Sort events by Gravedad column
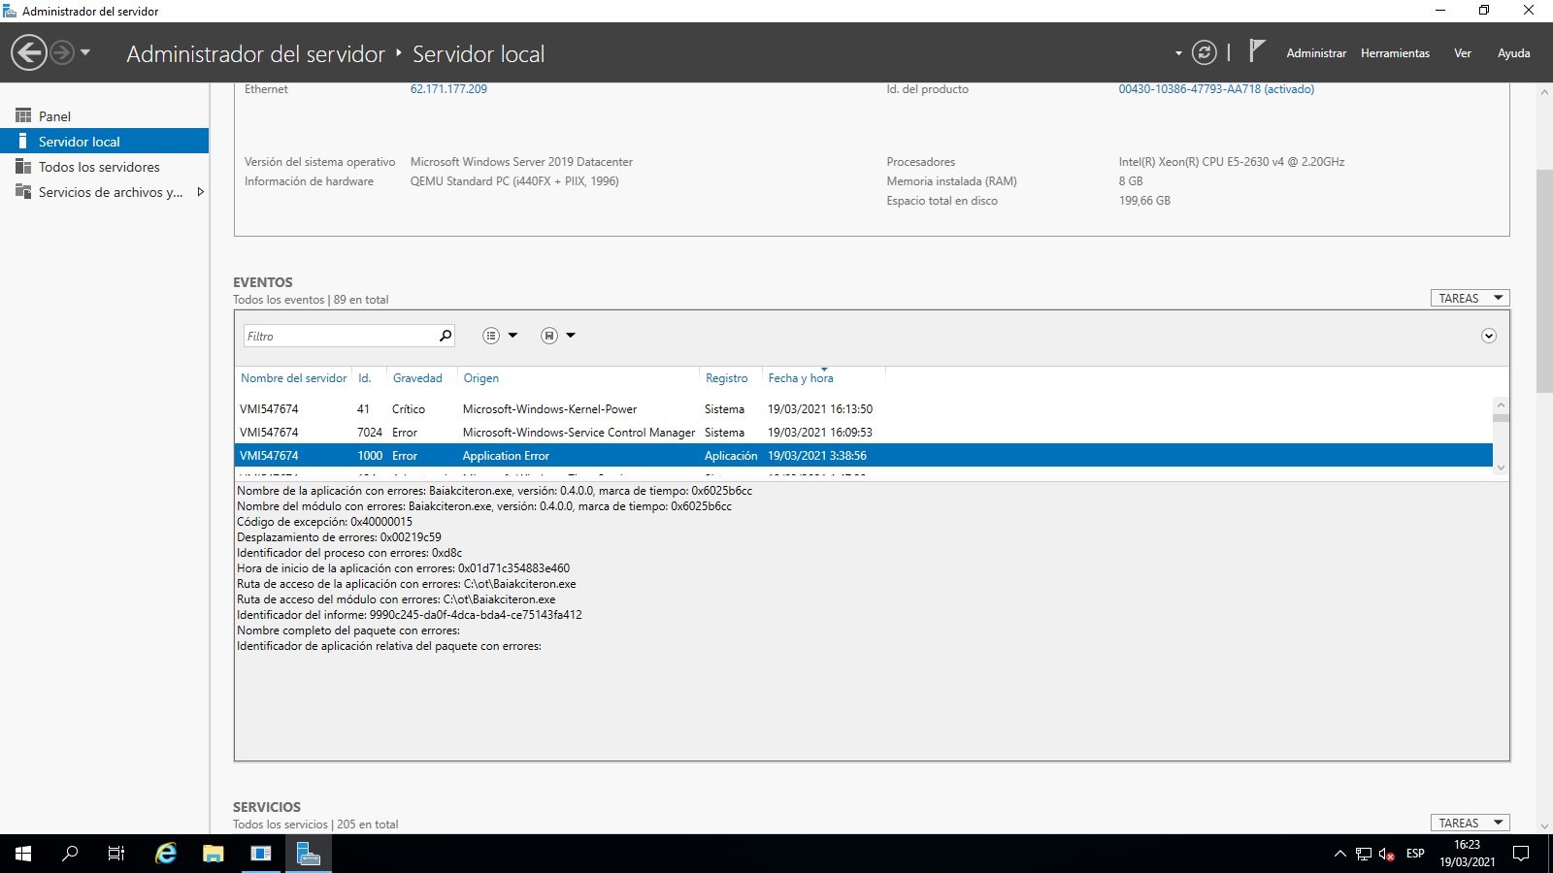The image size is (1553, 873). 417,378
